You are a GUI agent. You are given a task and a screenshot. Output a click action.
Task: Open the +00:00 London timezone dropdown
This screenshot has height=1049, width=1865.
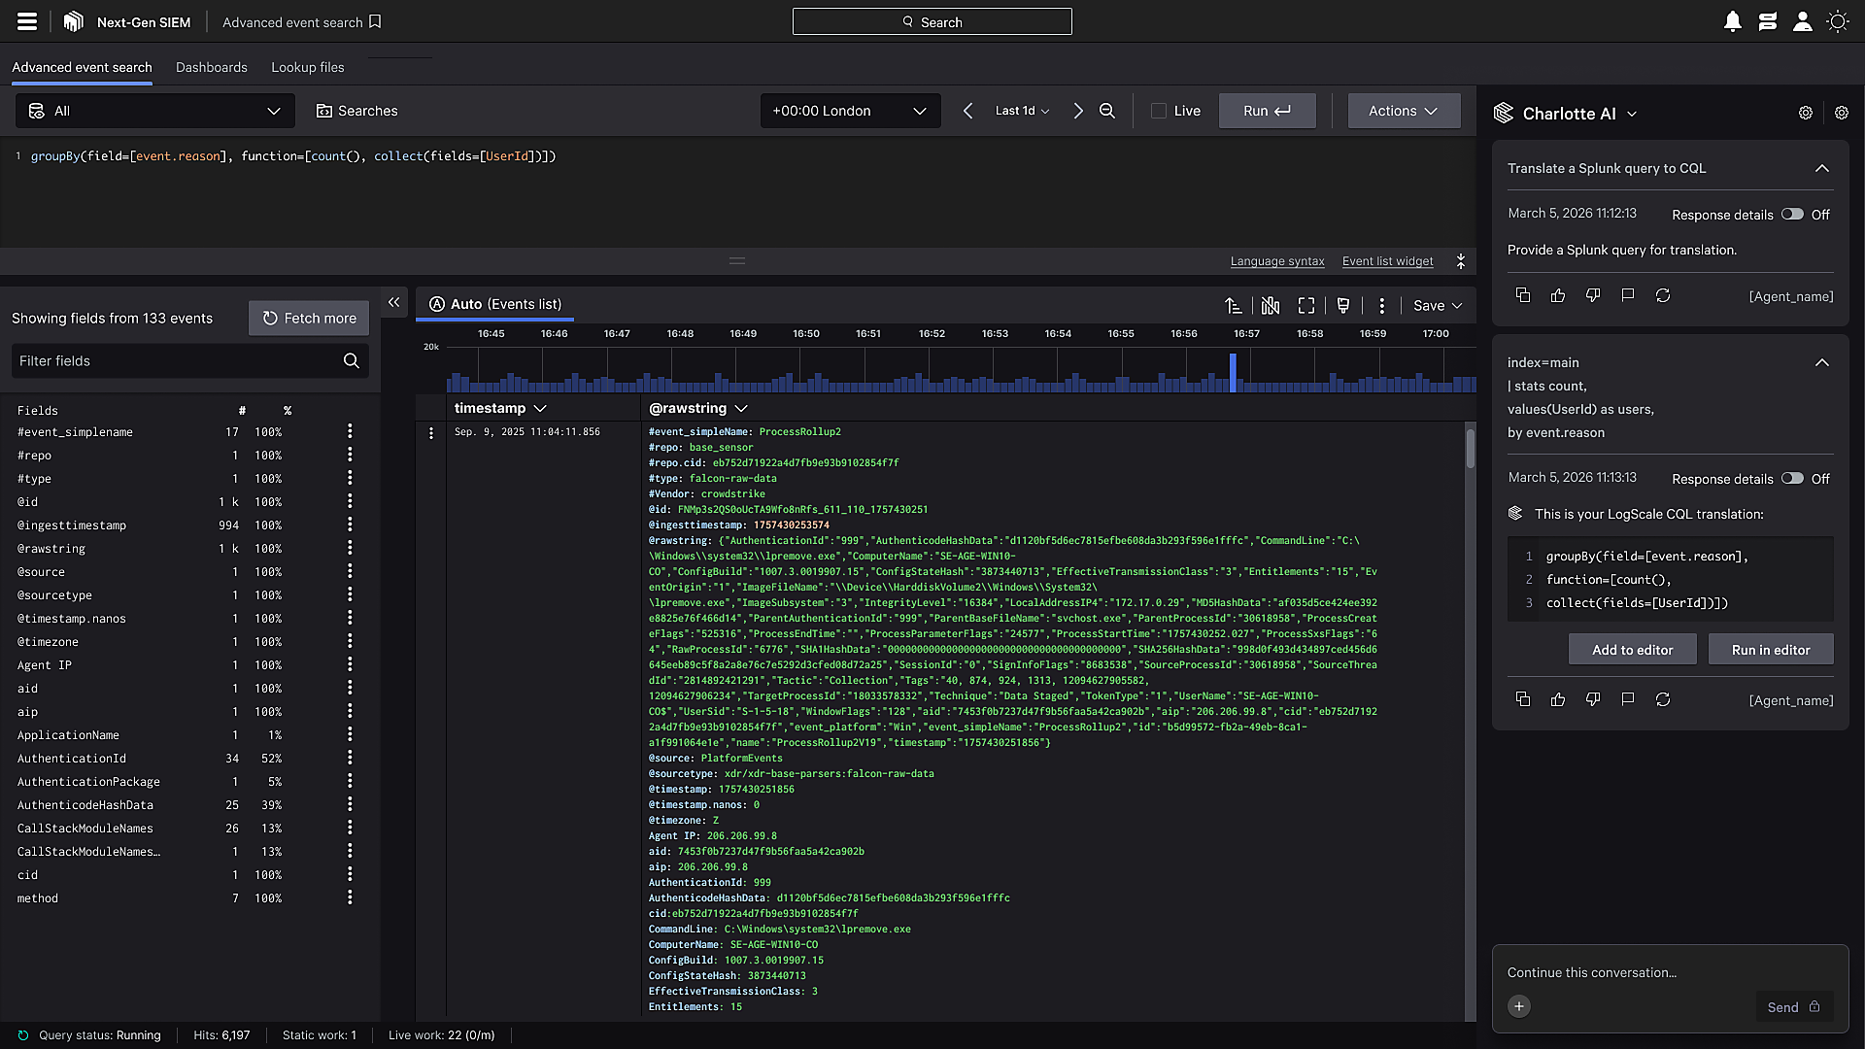(x=850, y=111)
